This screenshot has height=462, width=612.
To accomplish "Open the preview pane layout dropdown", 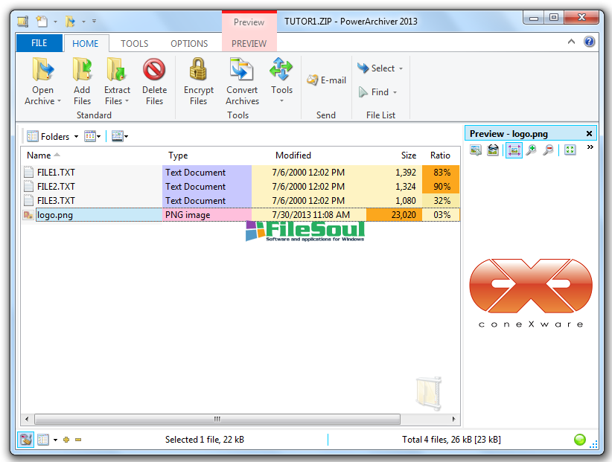I will point(120,136).
